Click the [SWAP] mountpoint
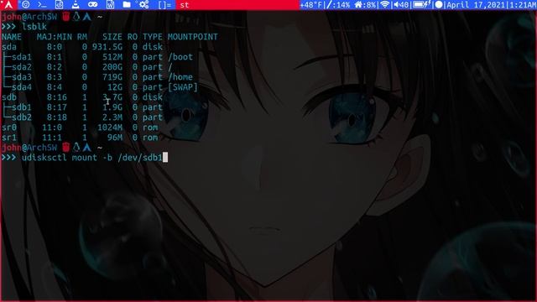Viewport: 537px width, 302px height. (x=183, y=87)
